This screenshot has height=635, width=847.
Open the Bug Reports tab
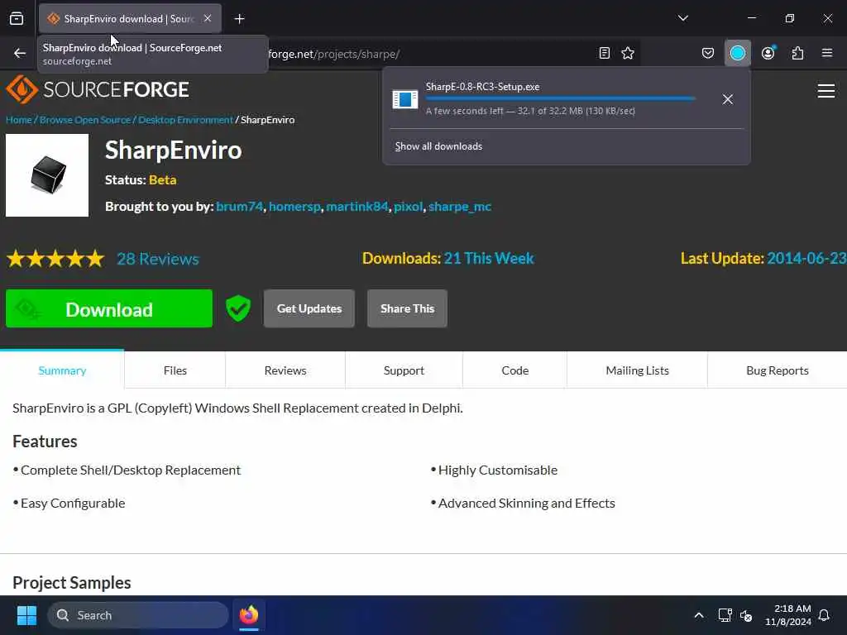(x=778, y=370)
